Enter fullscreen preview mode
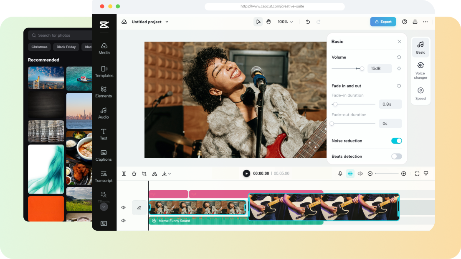 point(417,174)
